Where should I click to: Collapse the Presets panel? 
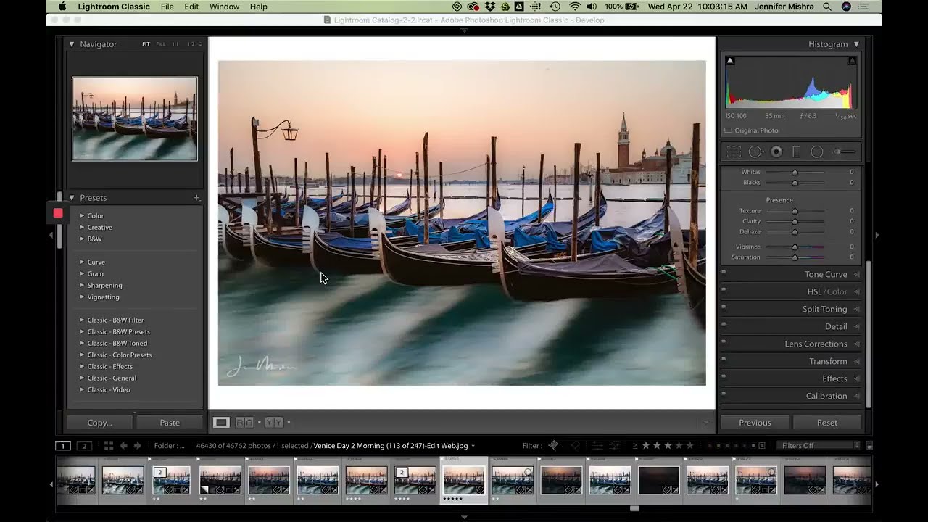coord(72,197)
